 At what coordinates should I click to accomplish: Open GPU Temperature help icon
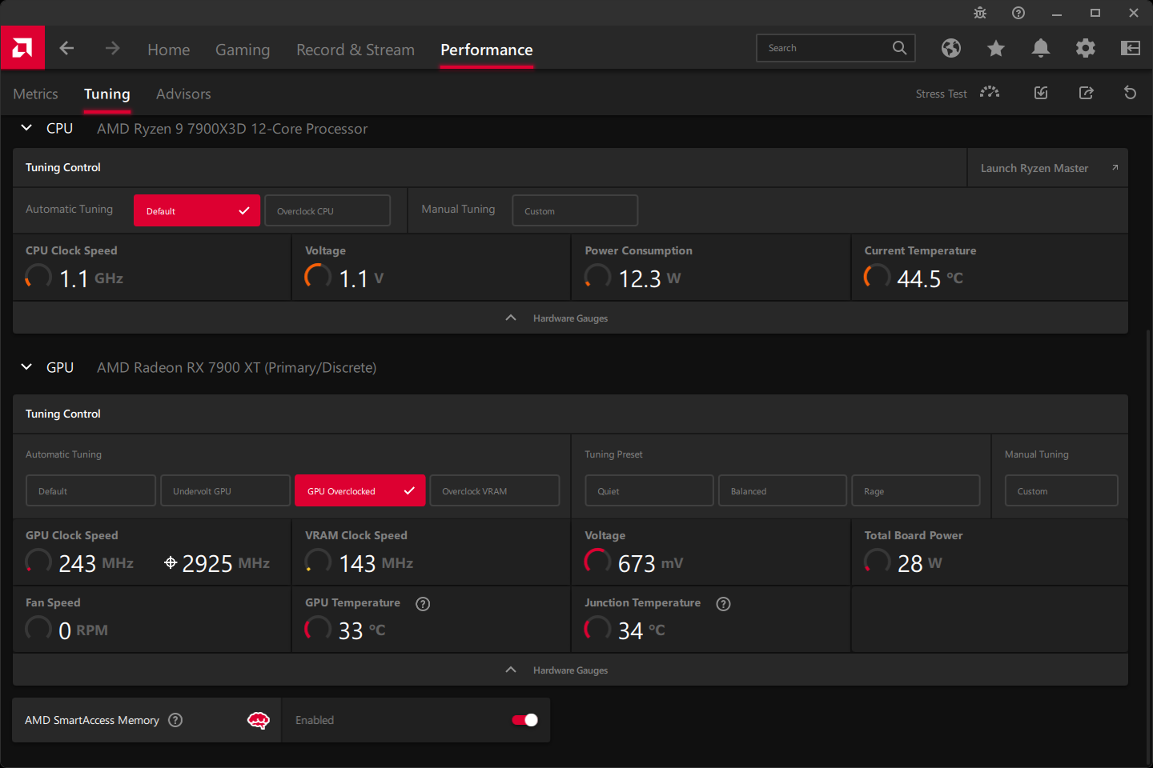pyautogui.click(x=423, y=604)
